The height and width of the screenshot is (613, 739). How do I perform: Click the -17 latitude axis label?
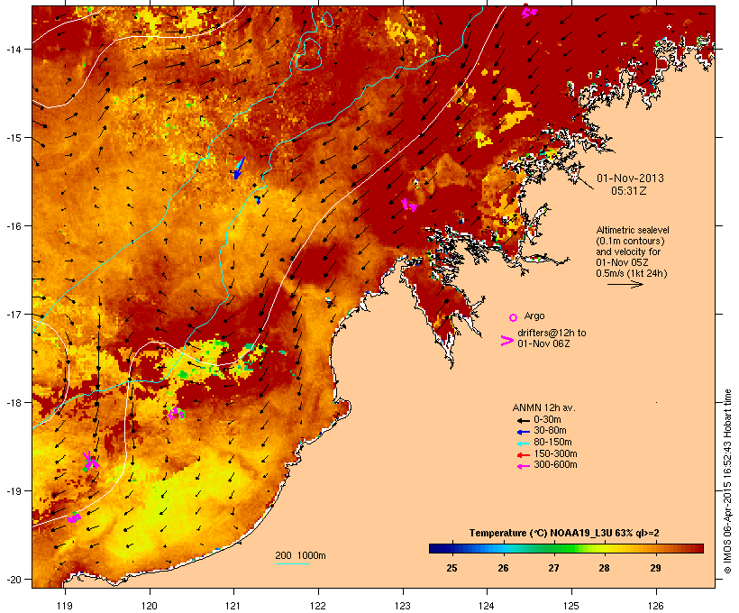coord(13,314)
